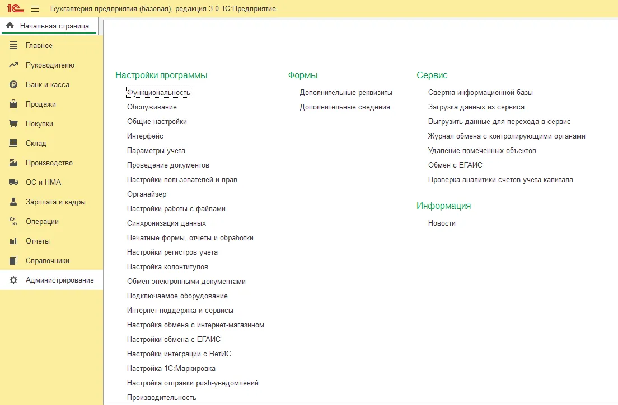Click the ОС и НМА truck icon

[13, 182]
